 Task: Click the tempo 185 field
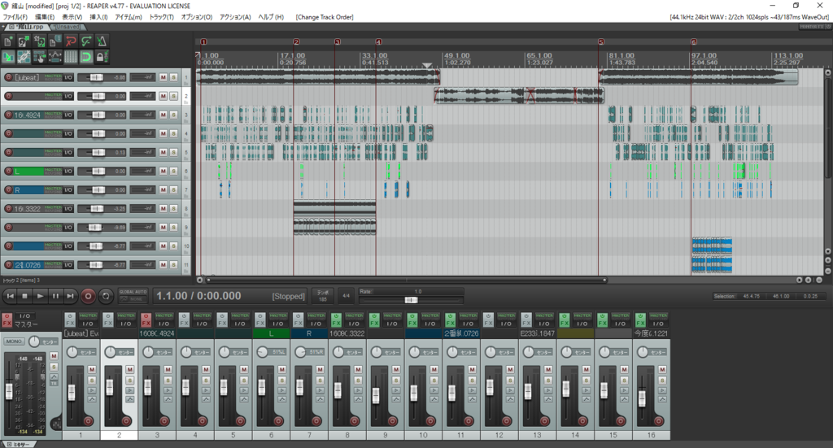tap(322, 296)
